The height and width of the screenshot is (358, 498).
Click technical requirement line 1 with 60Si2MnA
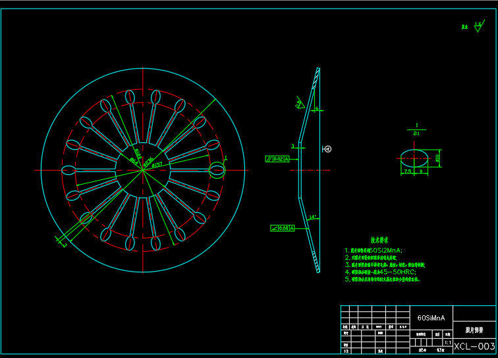point(374,251)
